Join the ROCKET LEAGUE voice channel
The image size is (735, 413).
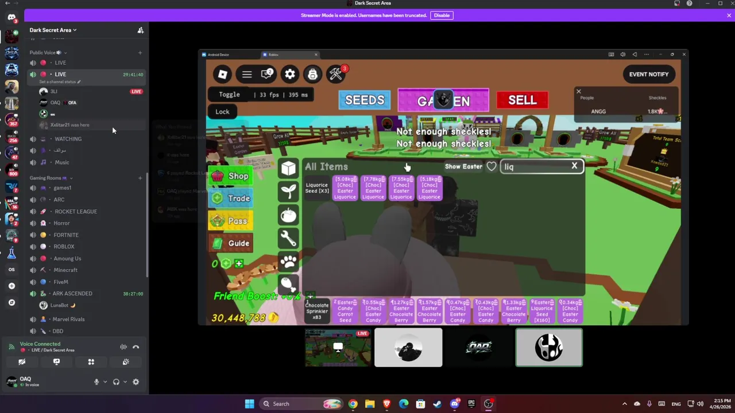[86, 212]
